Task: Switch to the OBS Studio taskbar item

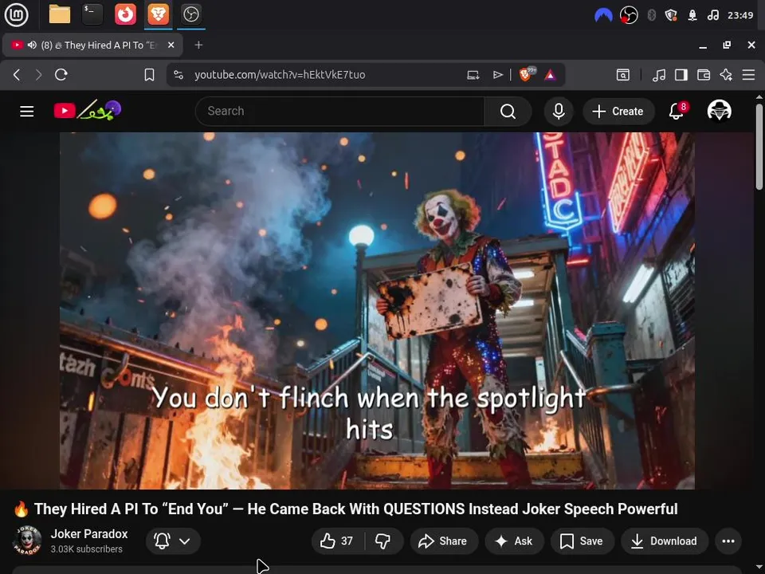Action: tap(190, 14)
